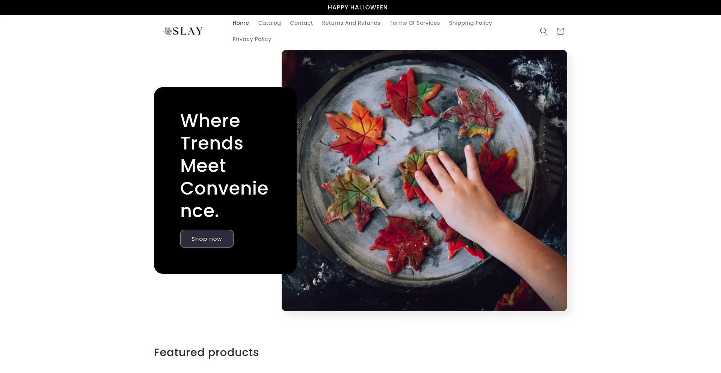Viewport: 721px width, 373px height.
Task: Click the HAPPY HALLOWEEN announcement bar
Action: coord(357,8)
